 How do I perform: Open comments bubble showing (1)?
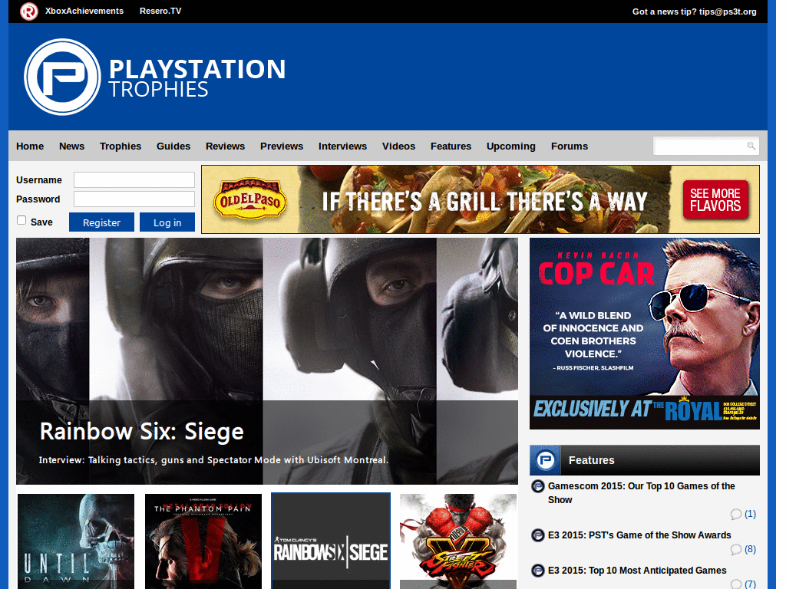click(x=743, y=514)
